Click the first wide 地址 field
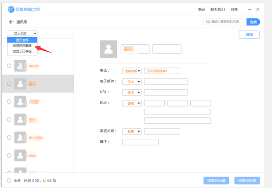This screenshot has height=188, width=272. [x=178, y=112]
